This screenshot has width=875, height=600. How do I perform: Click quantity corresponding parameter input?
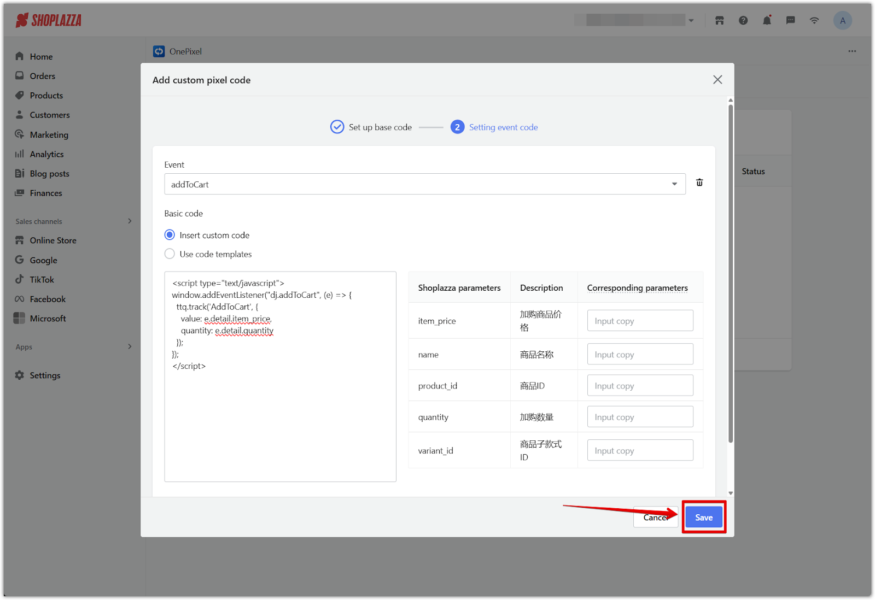coord(640,417)
